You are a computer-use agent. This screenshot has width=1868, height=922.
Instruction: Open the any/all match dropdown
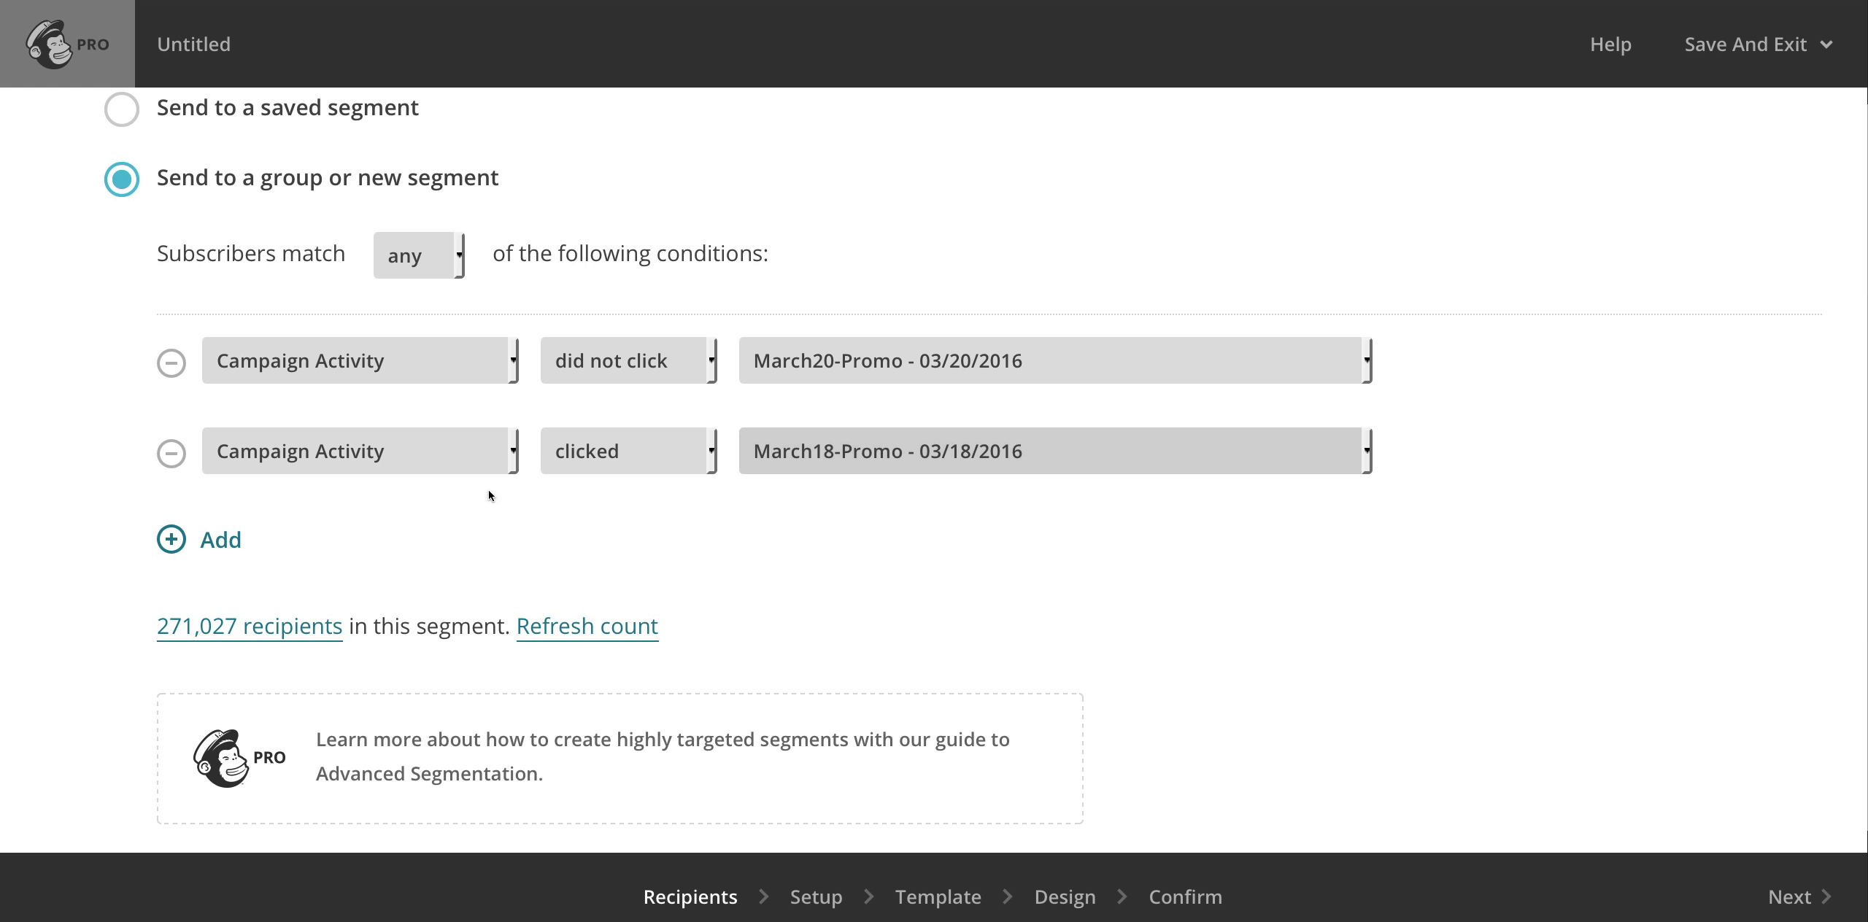tap(419, 255)
